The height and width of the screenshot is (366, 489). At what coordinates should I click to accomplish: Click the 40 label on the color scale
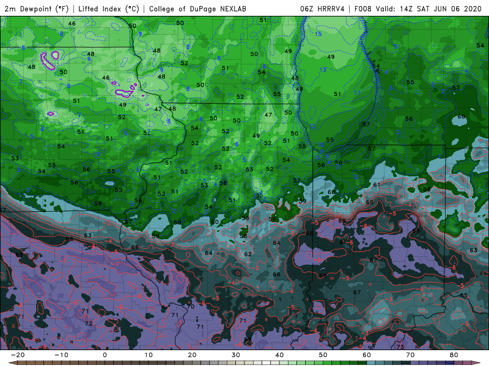279,355
